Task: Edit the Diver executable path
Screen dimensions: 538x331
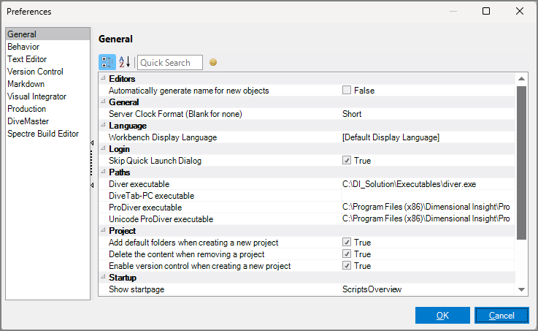Action: coord(428,184)
